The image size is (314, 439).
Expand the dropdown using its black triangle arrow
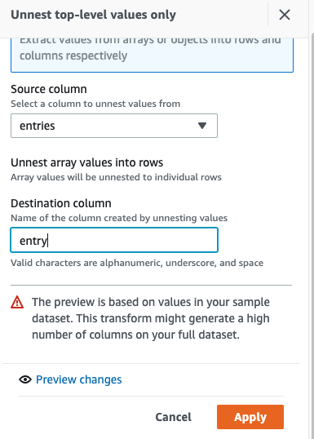tap(202, 126)
